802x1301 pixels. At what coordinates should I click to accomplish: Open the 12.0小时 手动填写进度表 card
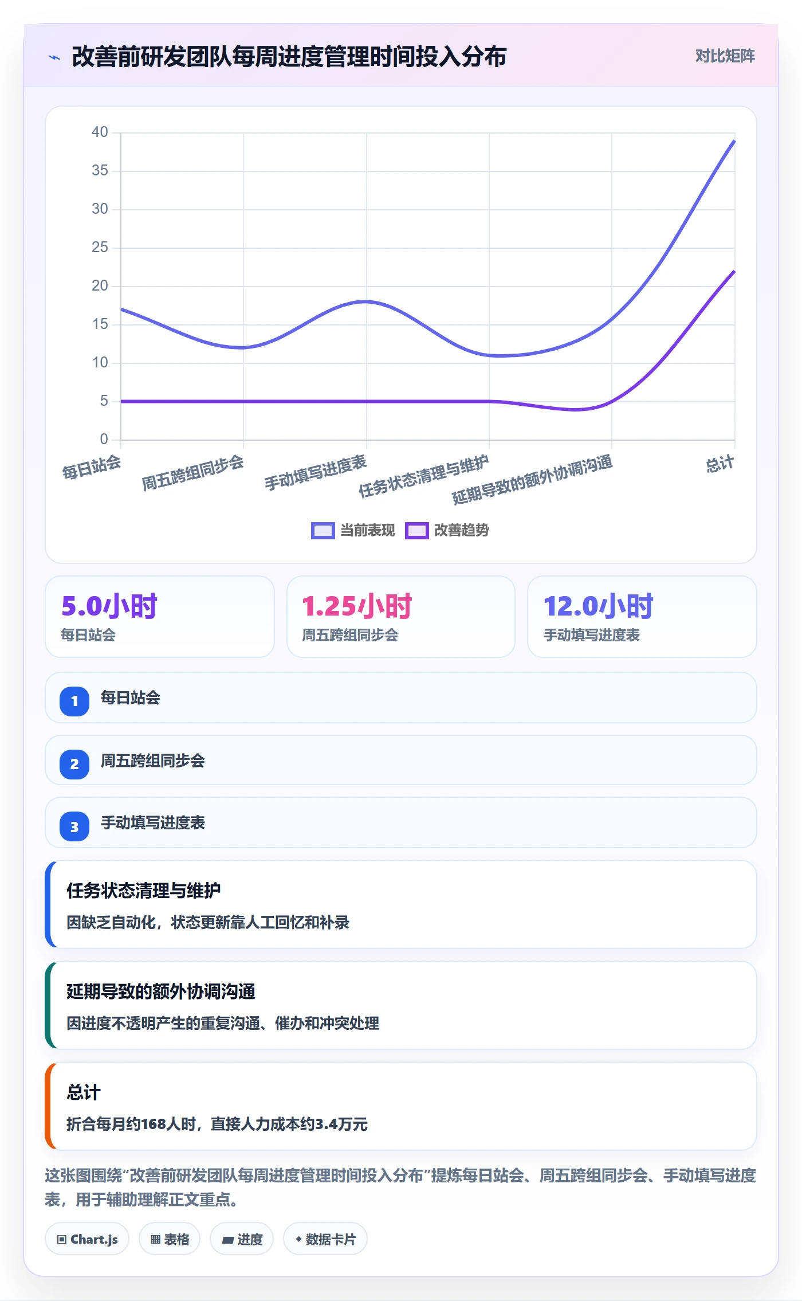tap(642, 617)
